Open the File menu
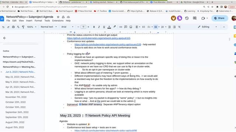Image resolution: width=236 pixels, height=132 pixels. [x=8, y=21]
